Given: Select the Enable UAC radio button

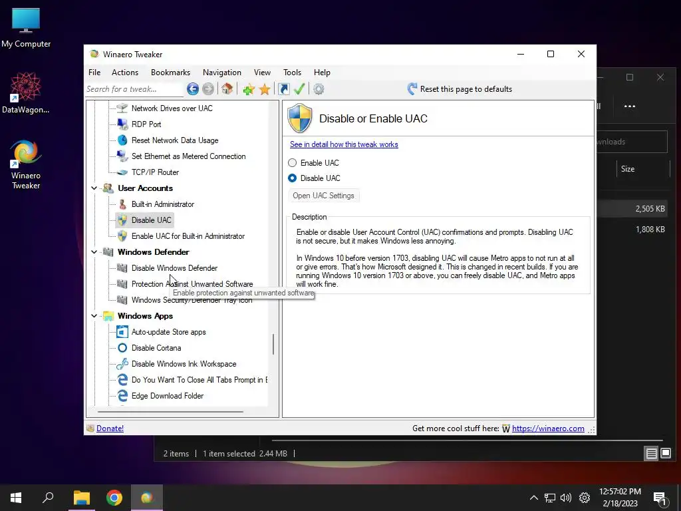Looking at the screenshot, I should coord(293,162).
